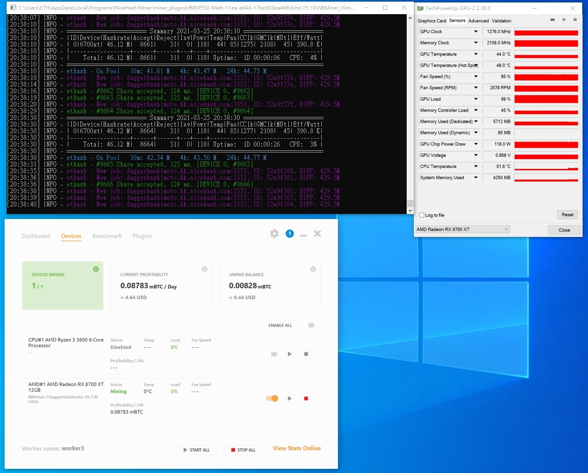The width and height of the screenshot is (588, 473).
Task: Click the STOP ALL button
Action: (243, 450)
